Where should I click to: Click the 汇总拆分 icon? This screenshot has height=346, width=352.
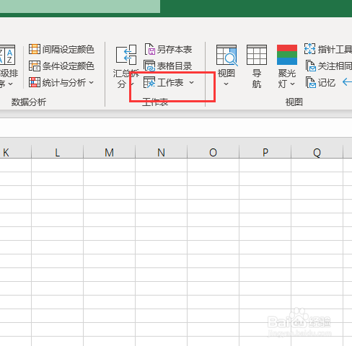click(x=126, y=55)
